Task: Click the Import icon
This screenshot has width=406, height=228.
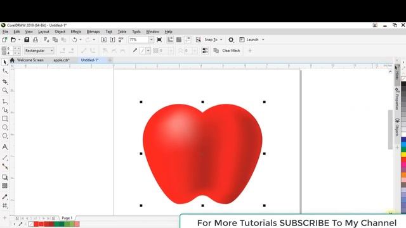Action: (x=104, y=39)
